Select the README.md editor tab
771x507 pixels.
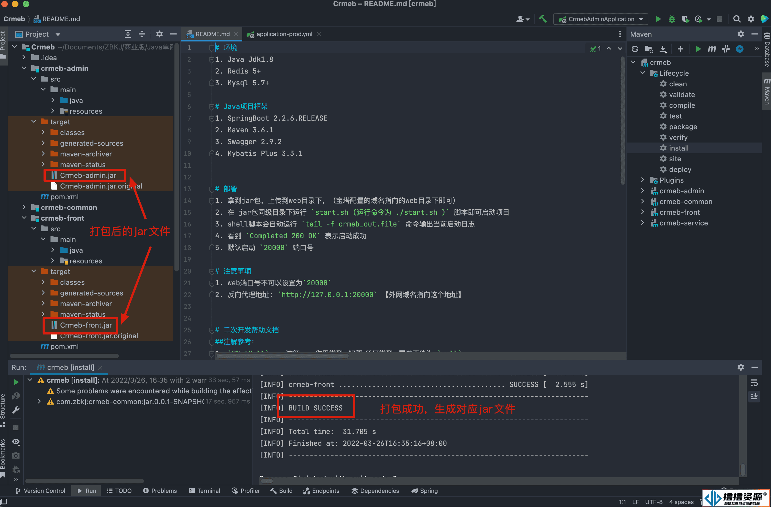[212, 34]
